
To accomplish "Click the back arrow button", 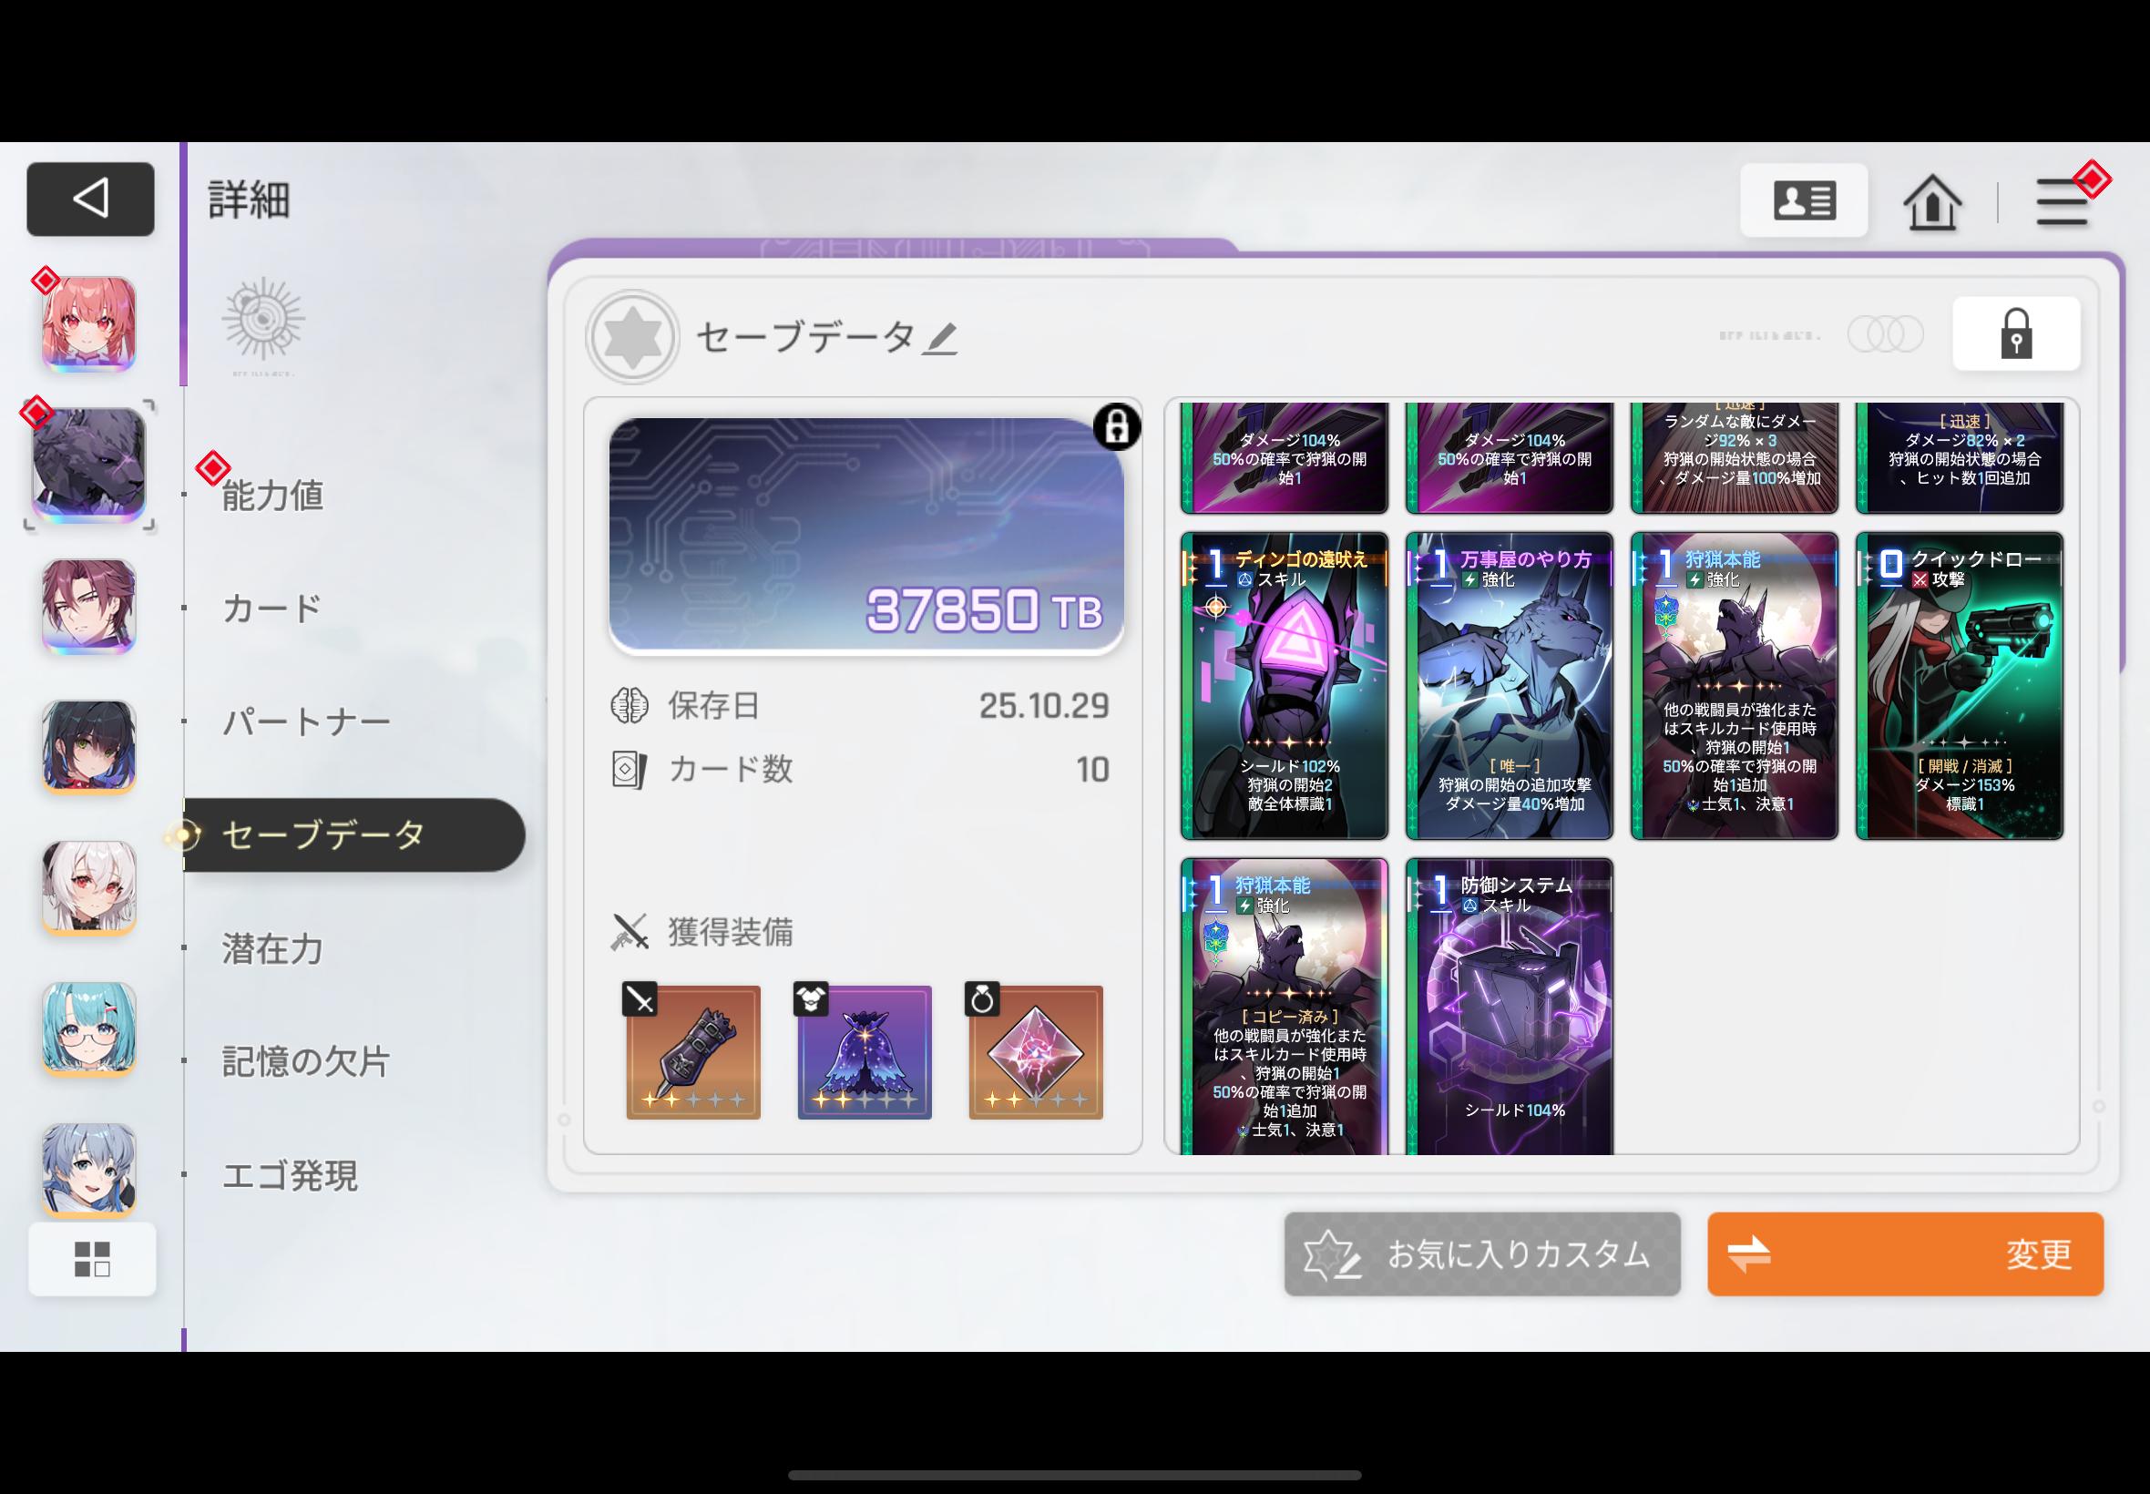I will pos(90,199).
